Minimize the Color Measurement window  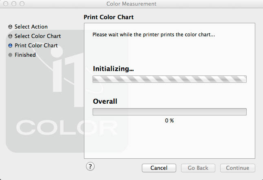(14, 4)
